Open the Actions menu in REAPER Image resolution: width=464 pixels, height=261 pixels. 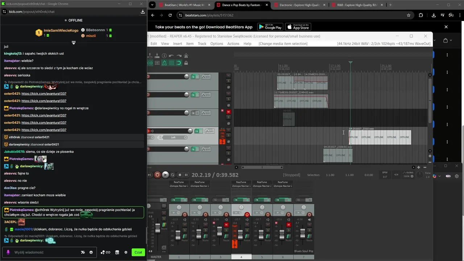point(233,43)
